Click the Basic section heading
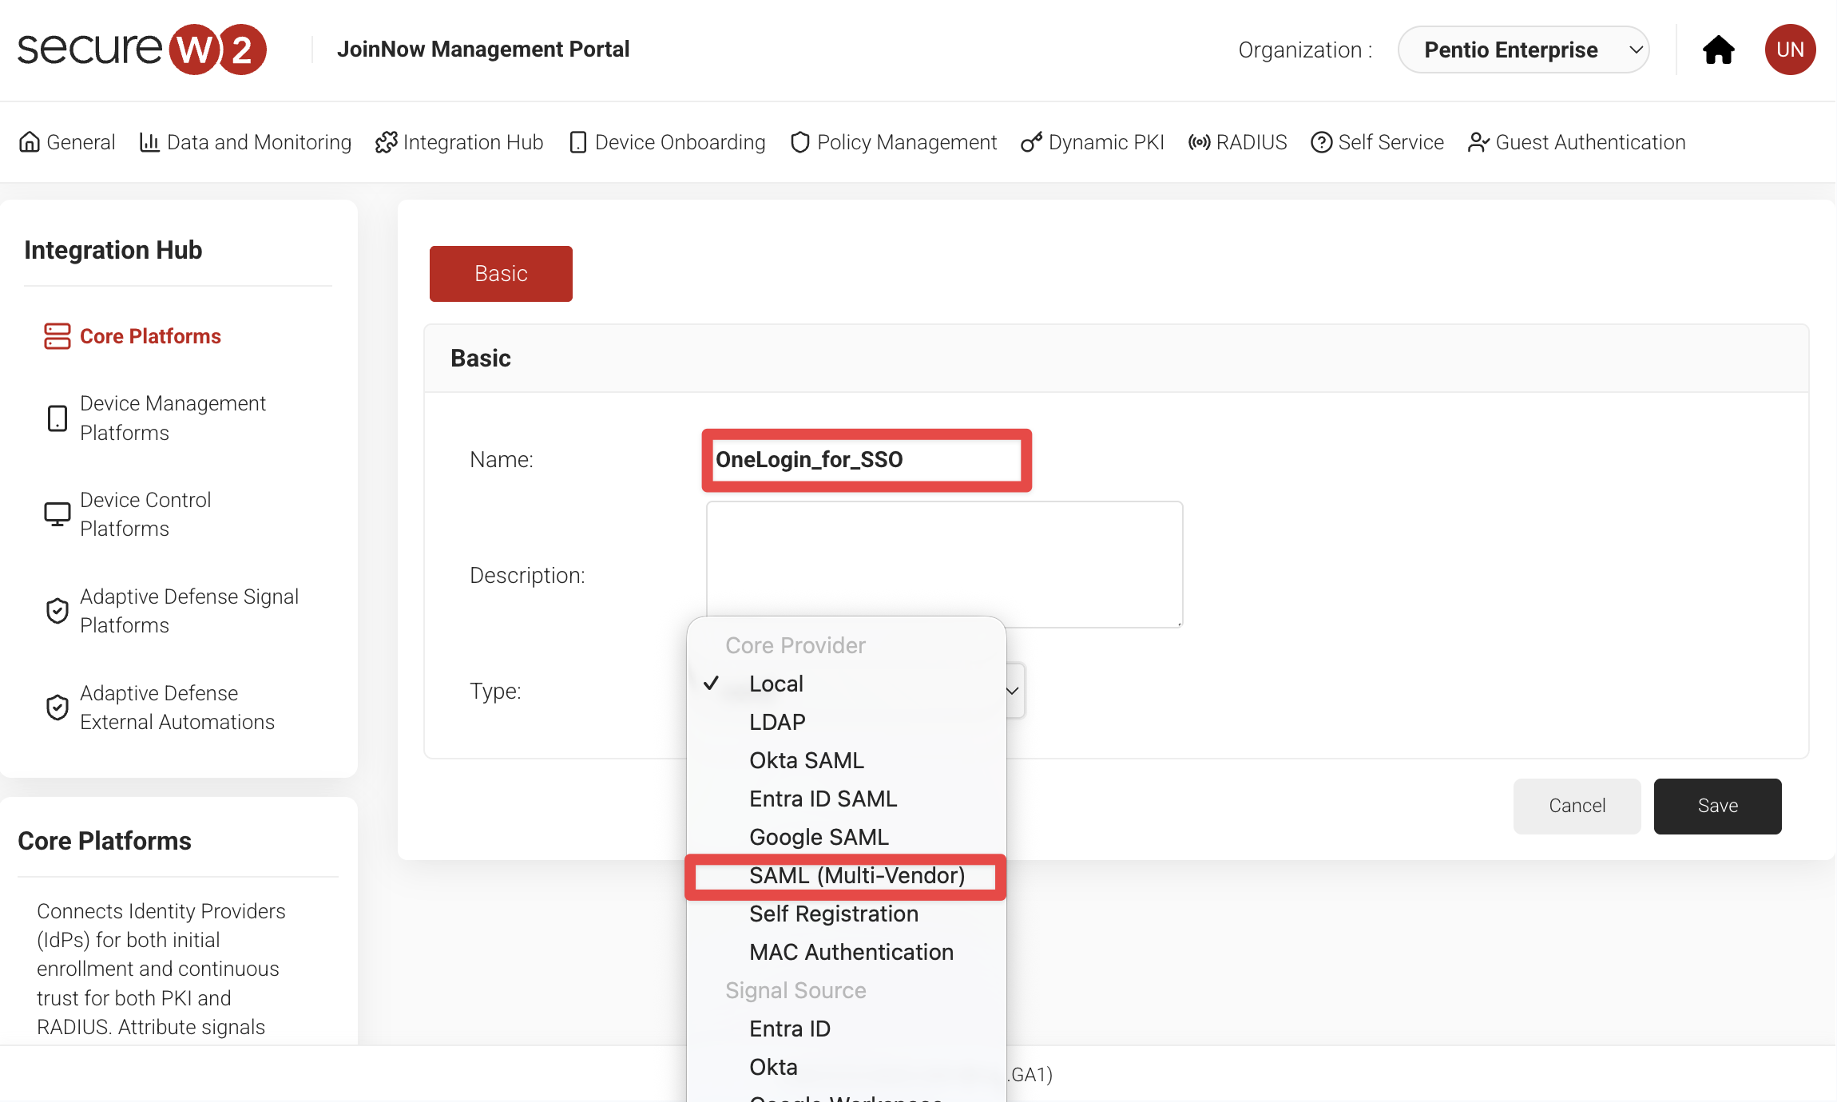This screenshot has width=1837, height=1102. [481, 359]
